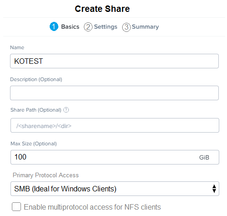The width and height of the screenshot is (227, 216).
Task: Click the GiB unit label in Max Size
Action: (x=204, y=158)
